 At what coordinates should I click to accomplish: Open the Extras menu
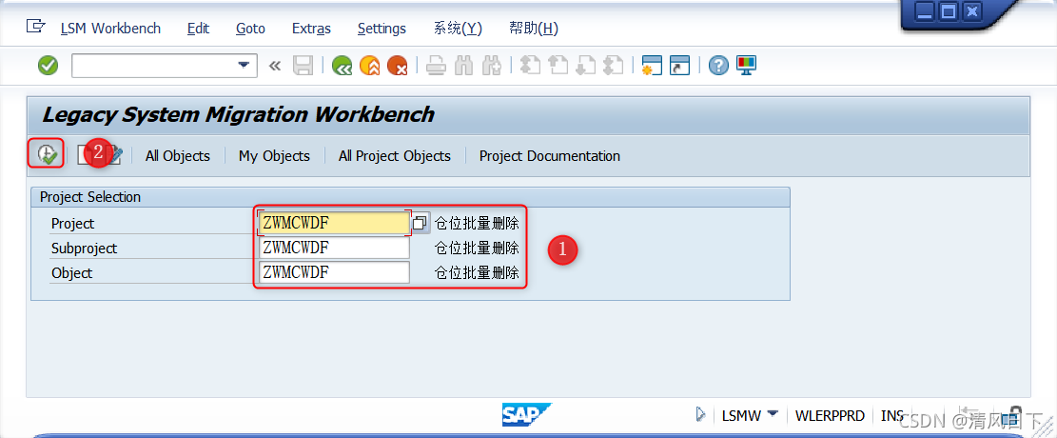point(311,29)
